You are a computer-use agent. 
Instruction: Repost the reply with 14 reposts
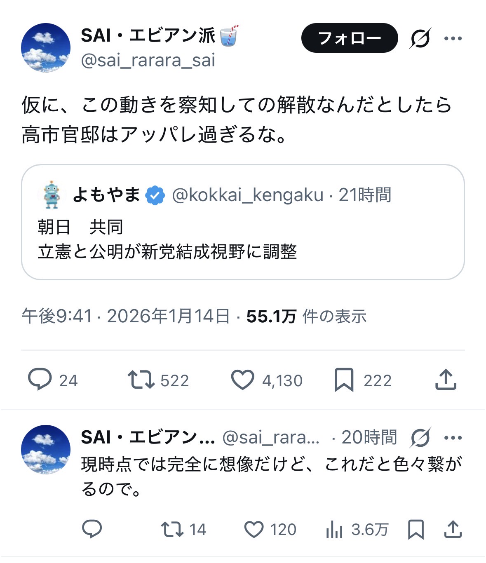coord(172,529)
